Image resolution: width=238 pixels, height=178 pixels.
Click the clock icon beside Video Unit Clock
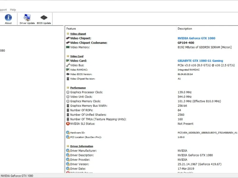(68, 97)
